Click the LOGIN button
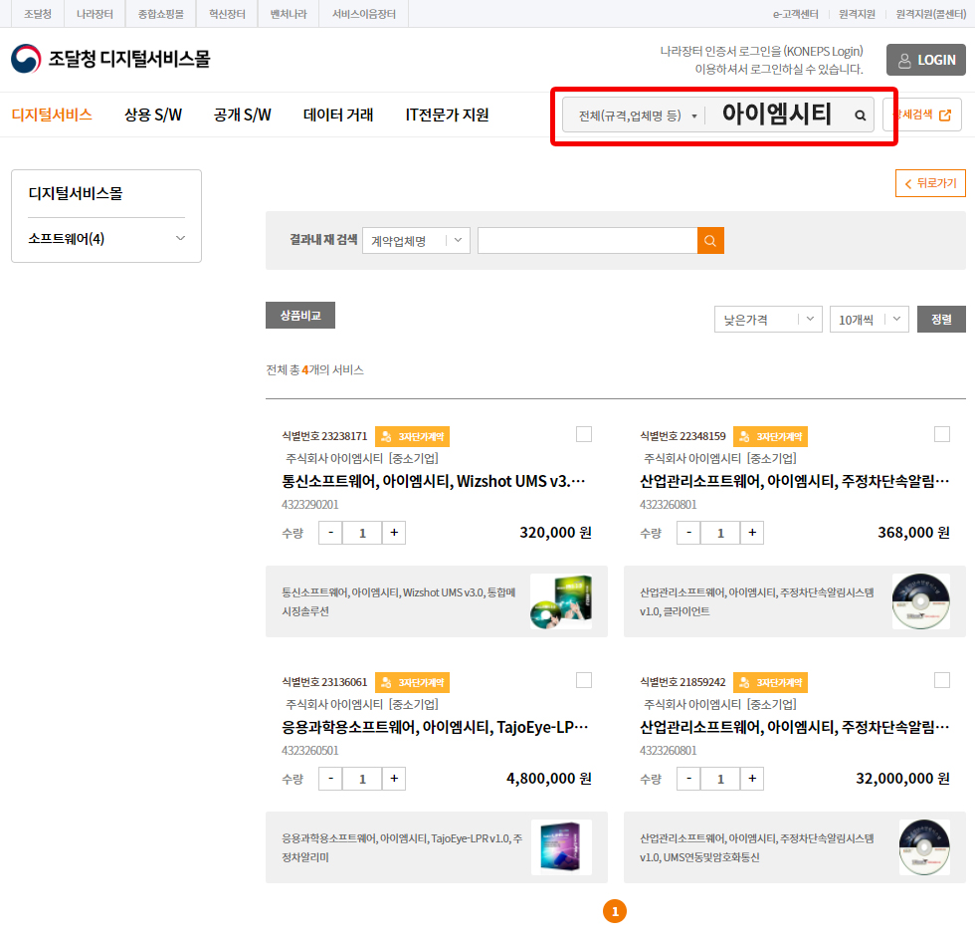Image resolution: width=975 pixels, height=939 pixels. (x=926, y=60)
